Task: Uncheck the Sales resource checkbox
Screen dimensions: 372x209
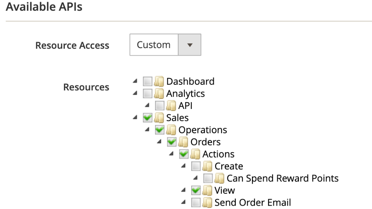Action: pos(148,118)
